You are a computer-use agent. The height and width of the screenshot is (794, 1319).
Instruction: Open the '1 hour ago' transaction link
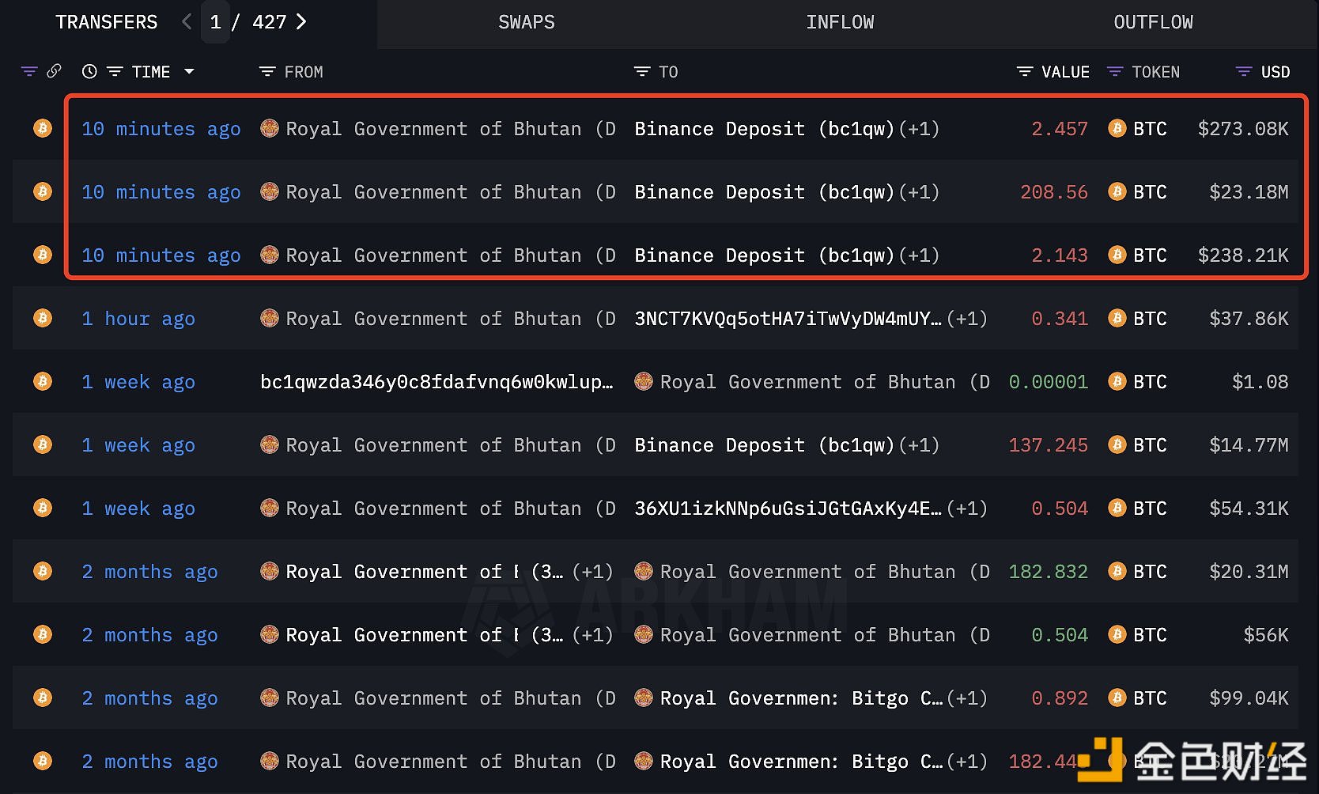(138, 319)
